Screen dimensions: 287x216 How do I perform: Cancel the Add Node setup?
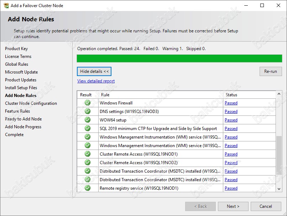point(266,206)
